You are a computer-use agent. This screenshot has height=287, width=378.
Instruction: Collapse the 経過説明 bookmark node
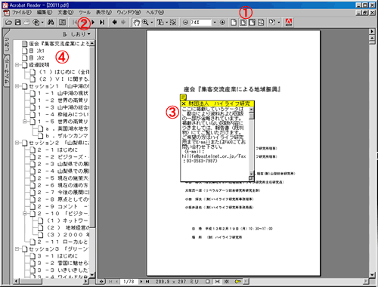point(17,65)
